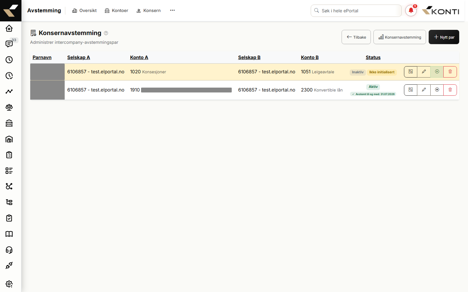Open the plug integrations icon in the sidebar

(x=9, y=265)
